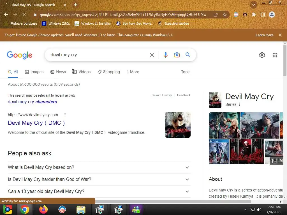Open the network tray icon
This screenshot has width=287, height=215.
(x=253, y=210)
